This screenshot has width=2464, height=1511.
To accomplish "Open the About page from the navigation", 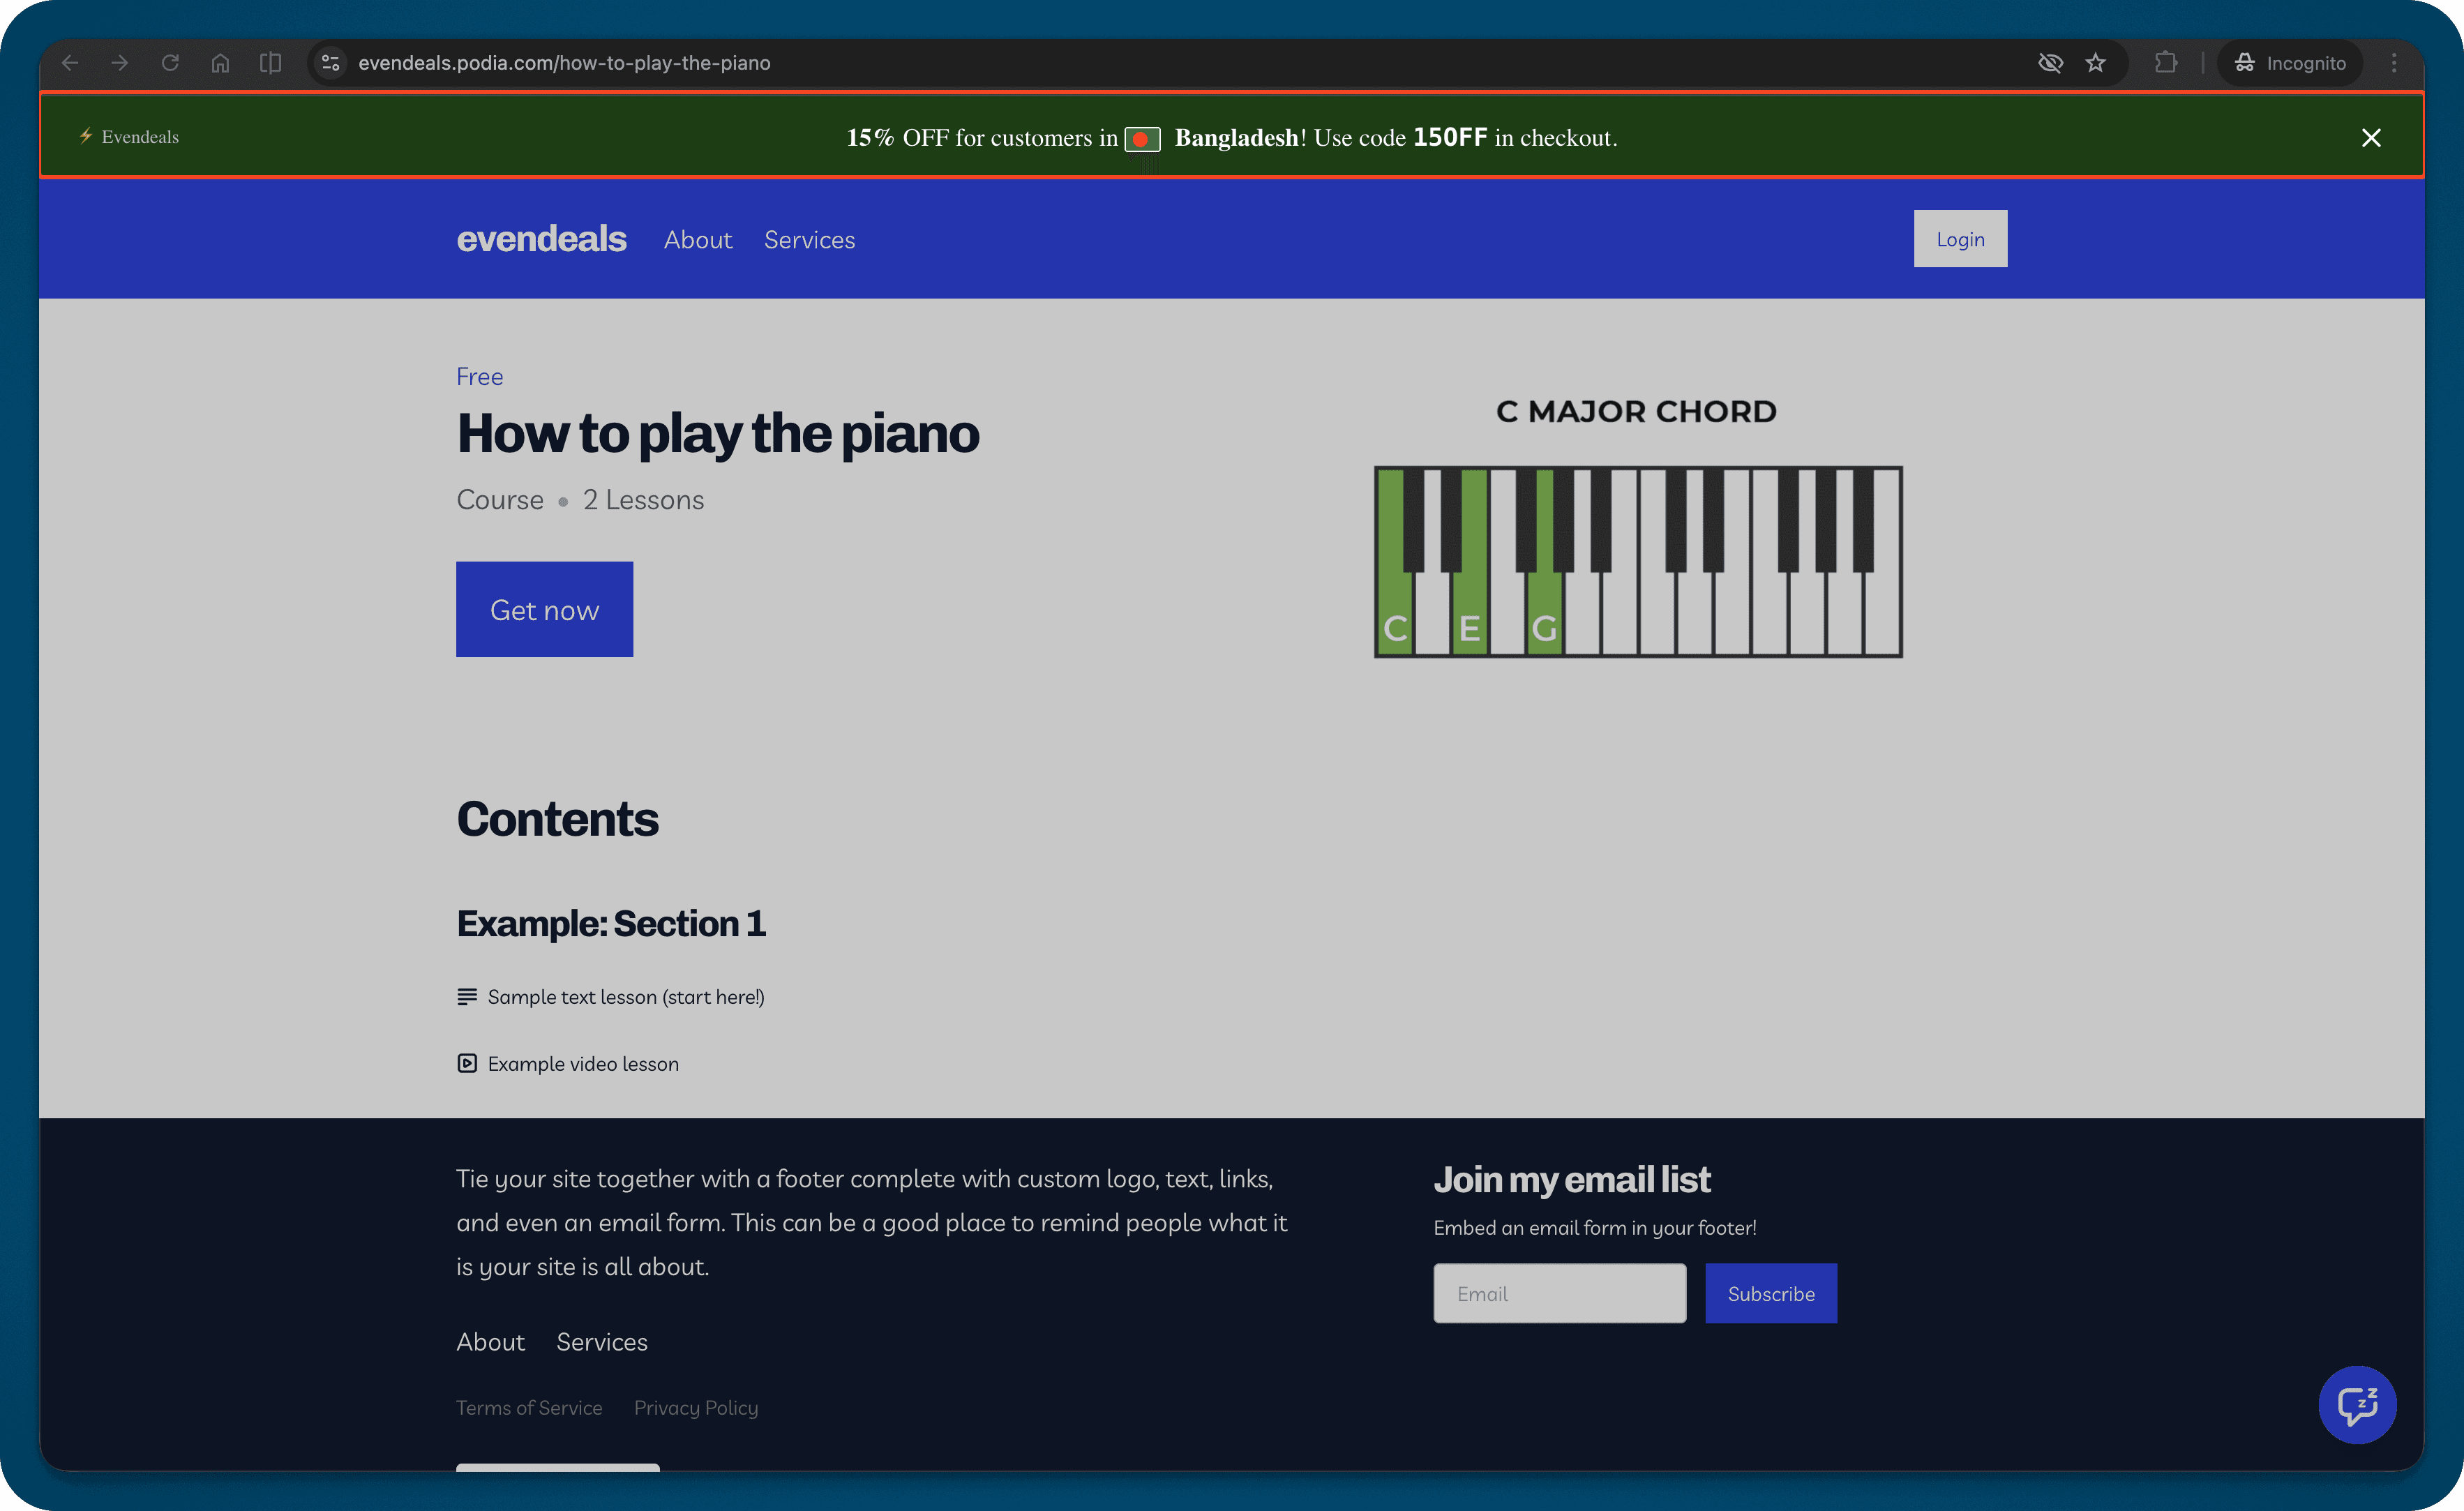I will tap(698, 239).
